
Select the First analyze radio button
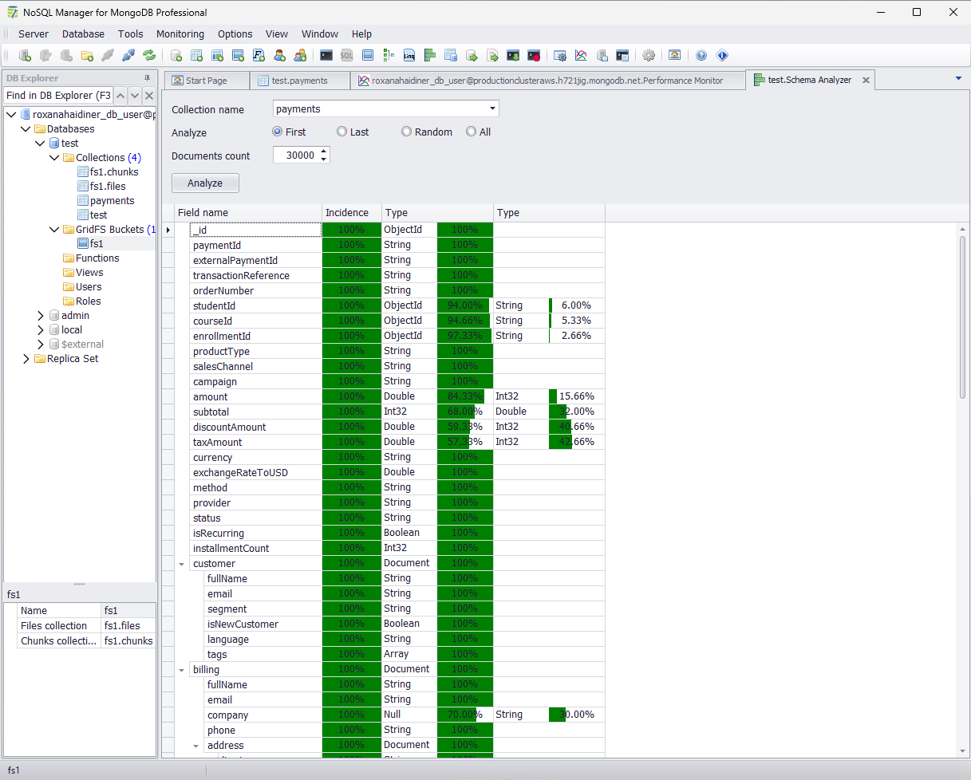[278, 132]
